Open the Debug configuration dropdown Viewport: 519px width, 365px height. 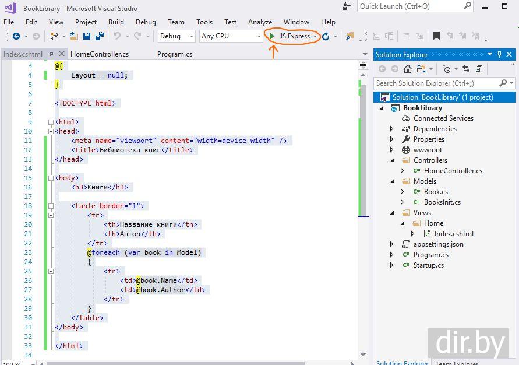pyautogui.click(x=176, y=36)
